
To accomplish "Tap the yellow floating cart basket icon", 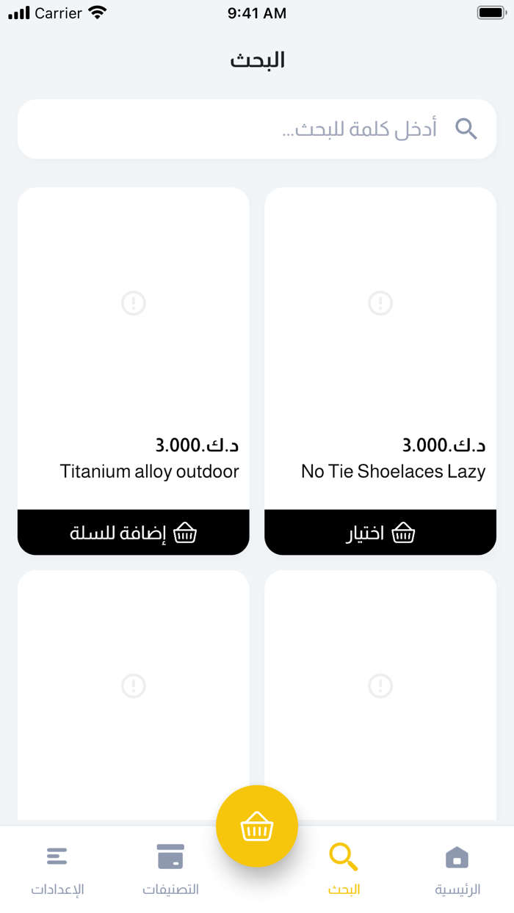I will (257, 826).
